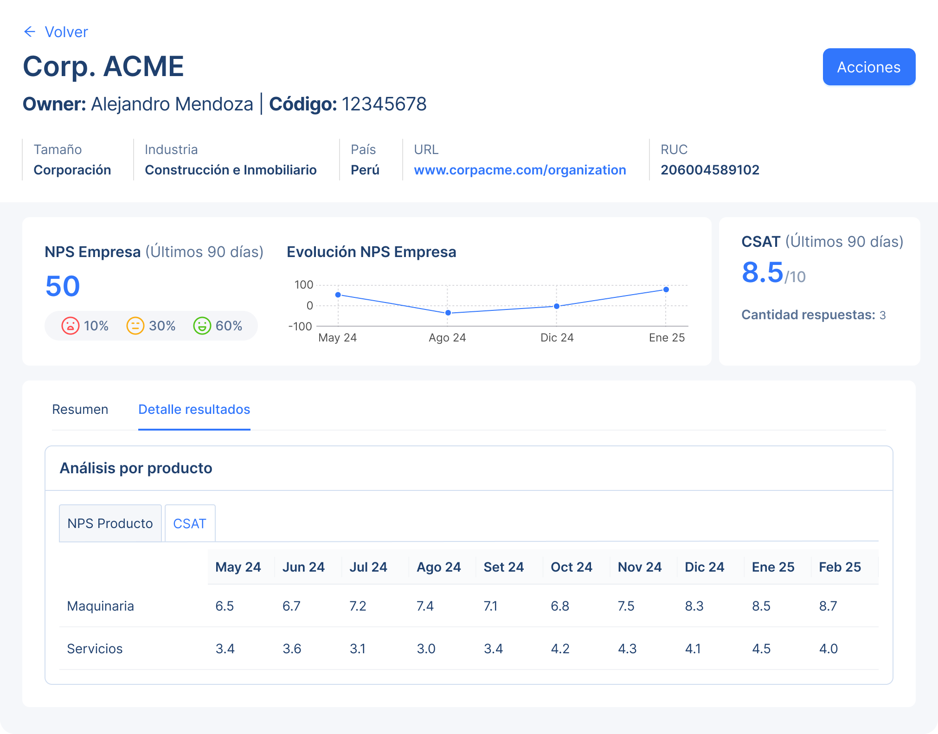
Task: Expand the Maquinaria product row
Action: pyautogui.click(x=100, y=605)
